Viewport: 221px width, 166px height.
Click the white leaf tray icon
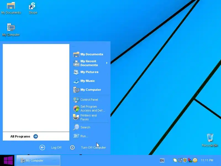[175, 160]
